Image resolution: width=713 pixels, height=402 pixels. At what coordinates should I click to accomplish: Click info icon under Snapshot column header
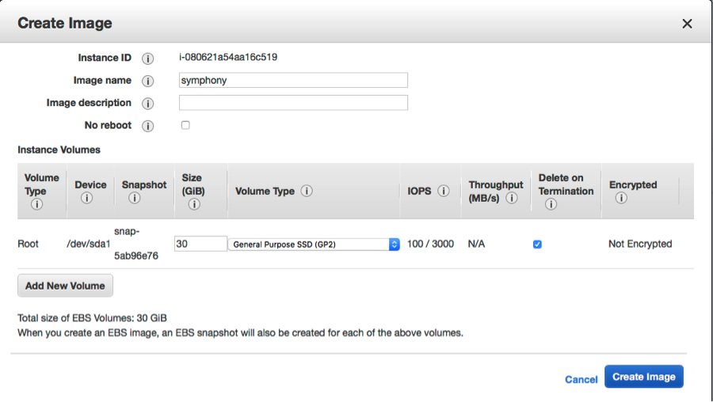coord(135,199)
